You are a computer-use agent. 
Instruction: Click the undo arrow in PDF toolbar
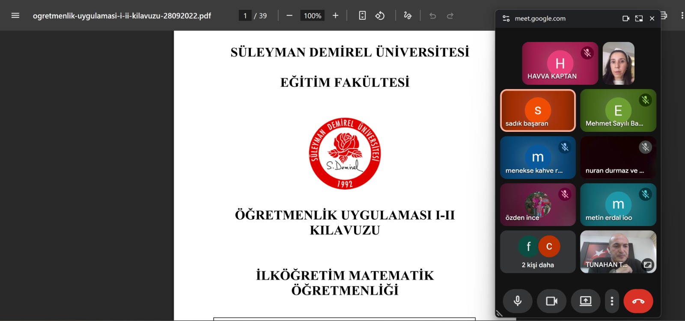[432, 16]
